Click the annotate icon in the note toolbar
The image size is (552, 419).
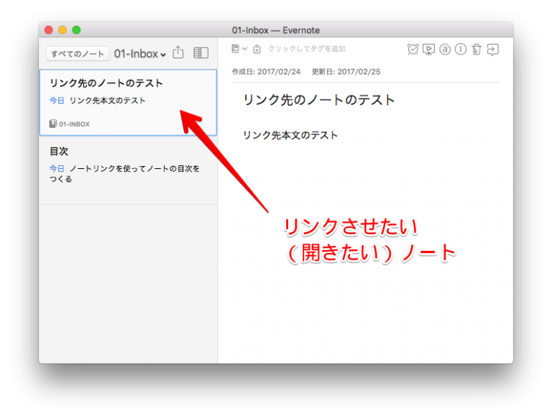coord(445,50)
